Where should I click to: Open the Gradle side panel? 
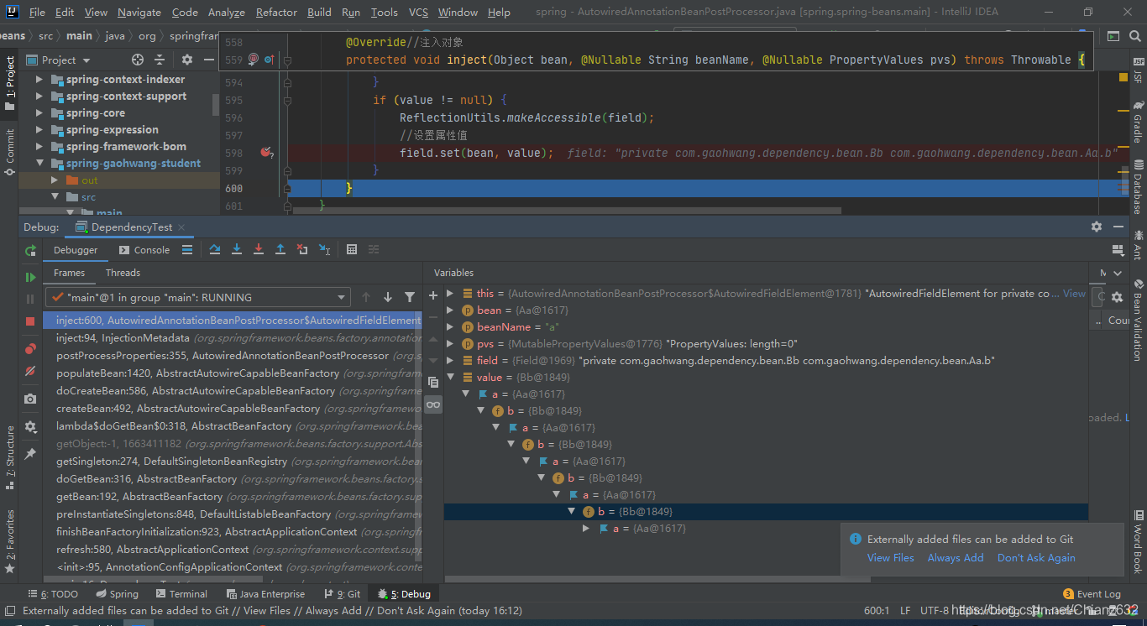point(1139,122)
